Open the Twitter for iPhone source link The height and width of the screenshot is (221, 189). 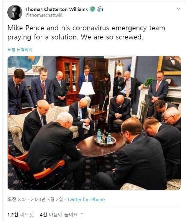pyautogui.click(x=86, y=199)
